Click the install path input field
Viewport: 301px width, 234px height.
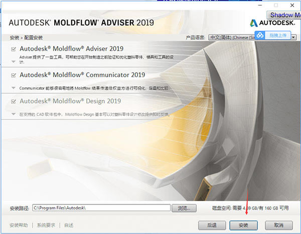click(x=101, y=208)
